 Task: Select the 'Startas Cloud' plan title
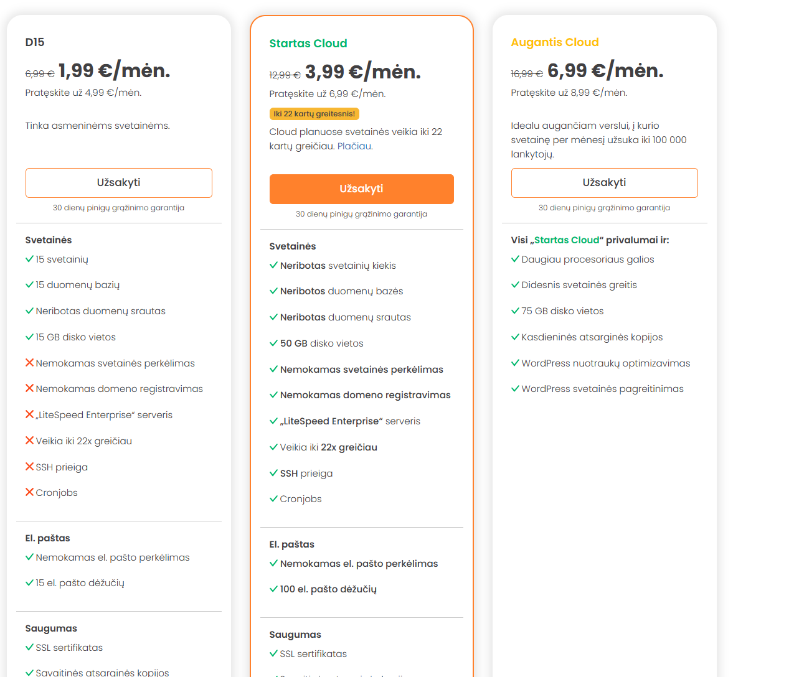308,44
